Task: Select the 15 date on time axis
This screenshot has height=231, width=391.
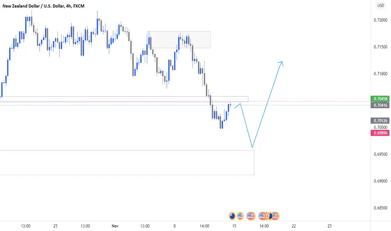Action: (x=234, y=226)
